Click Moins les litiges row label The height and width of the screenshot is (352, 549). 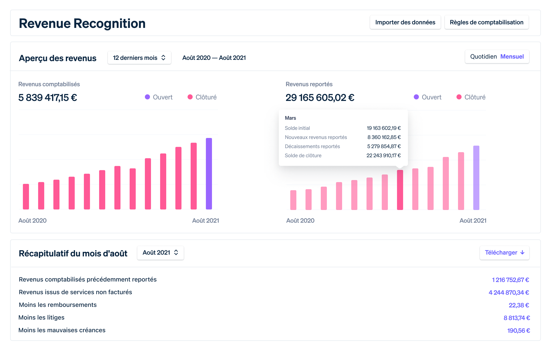(x=41, y=318)
